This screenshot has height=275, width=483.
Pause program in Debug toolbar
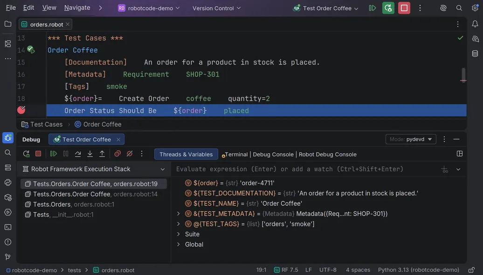click(66, 154)
